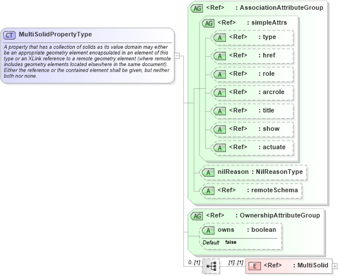Select the 'show' attribute name

click(x=271, y=129)
